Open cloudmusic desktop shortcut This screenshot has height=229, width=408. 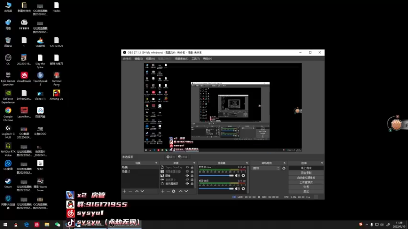(x=24, y=77)
